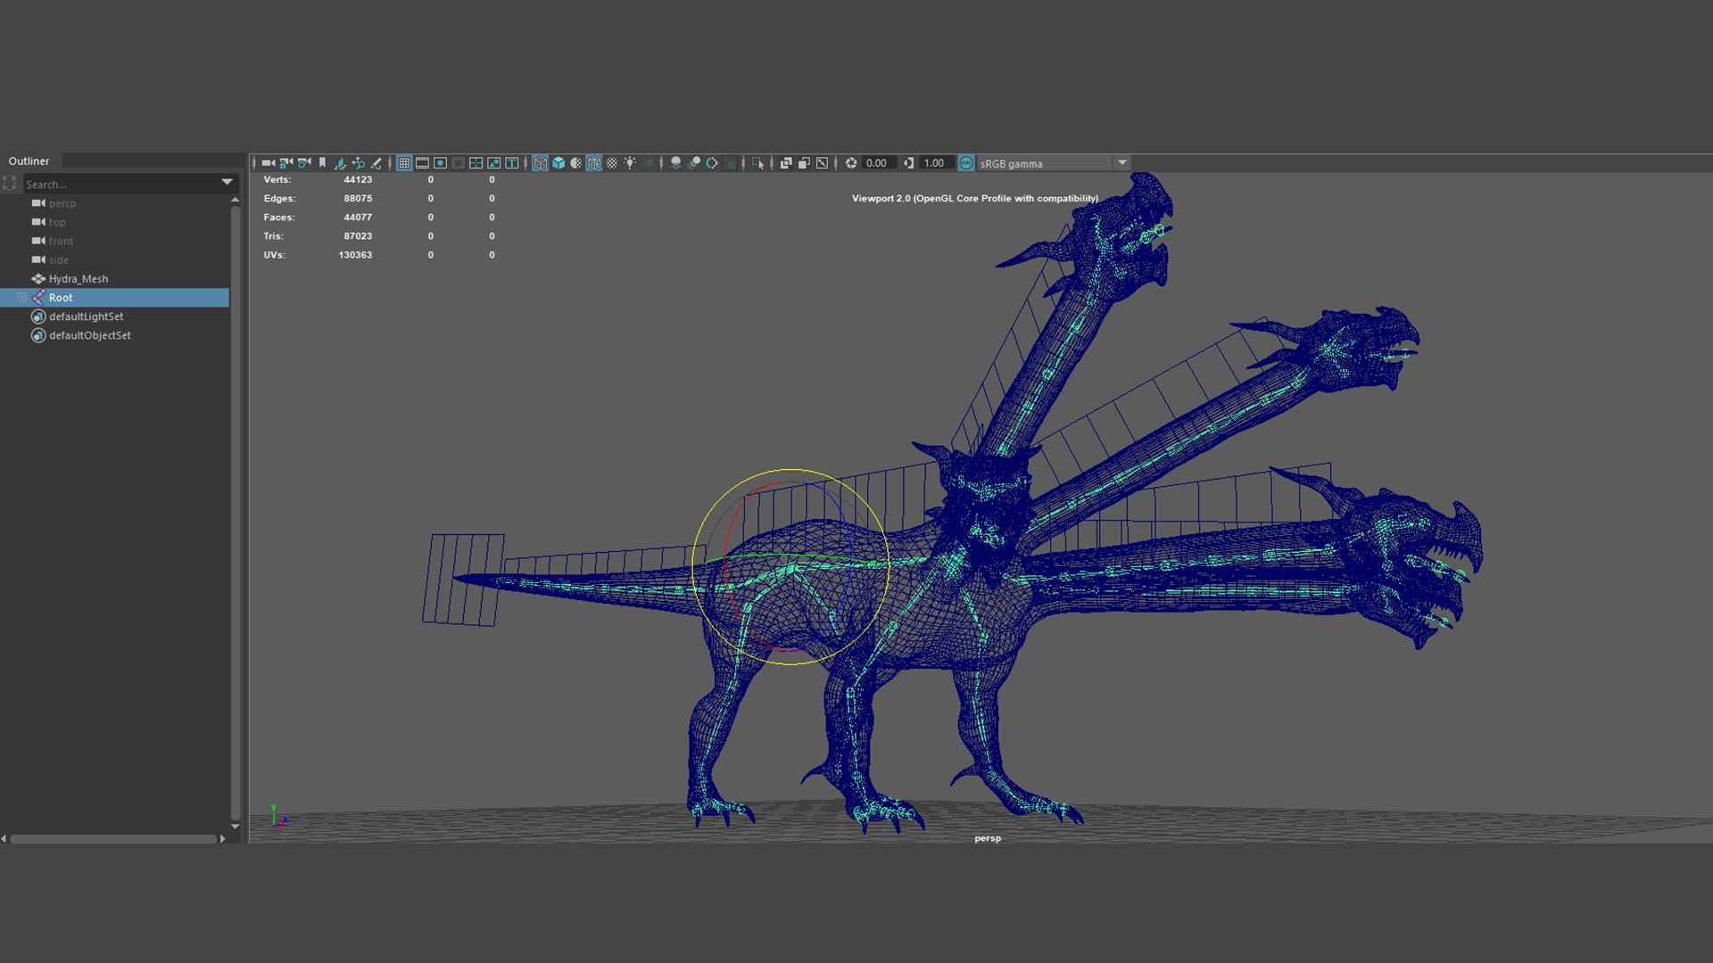Click the Outliner select-hierarchy icon beside Search
This screenshot has width=1713, height=963.
10,183
